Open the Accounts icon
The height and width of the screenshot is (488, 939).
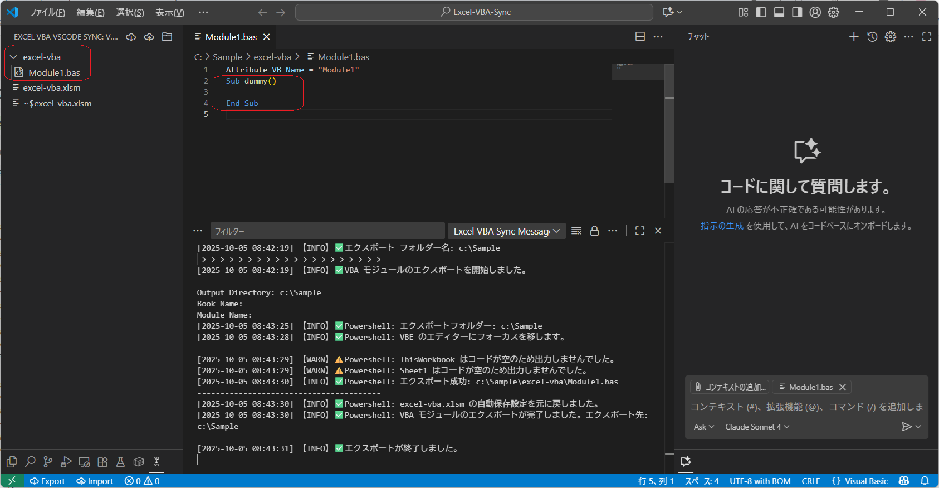click(815, 12)
